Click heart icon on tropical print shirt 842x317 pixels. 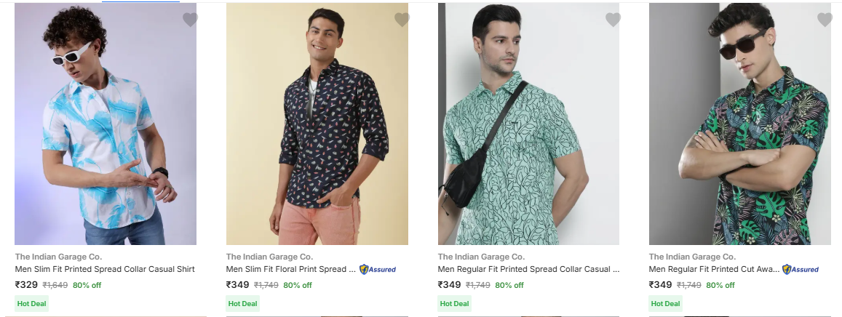pos(824,20)
